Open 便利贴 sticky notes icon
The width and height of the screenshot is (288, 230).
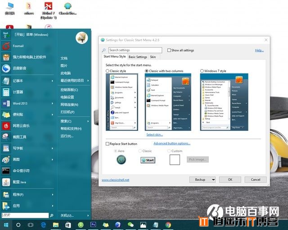tap(6, 115)
